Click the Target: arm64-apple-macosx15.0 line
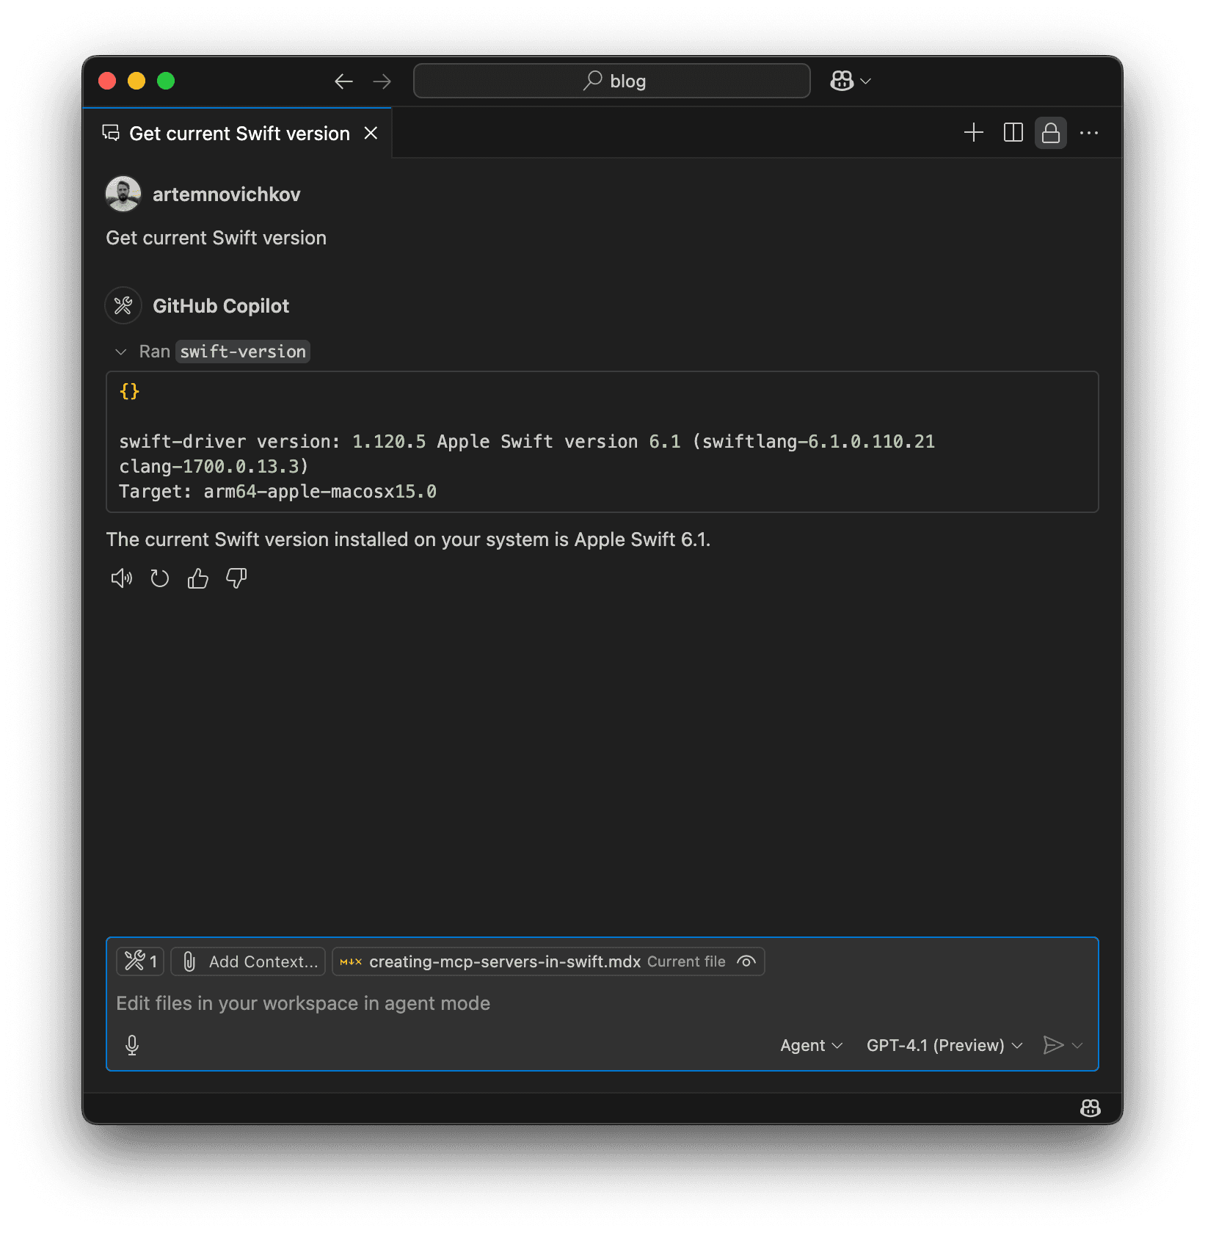Image resolution: width=1205 pixels, height=1233 pixels. click(278, 492)
